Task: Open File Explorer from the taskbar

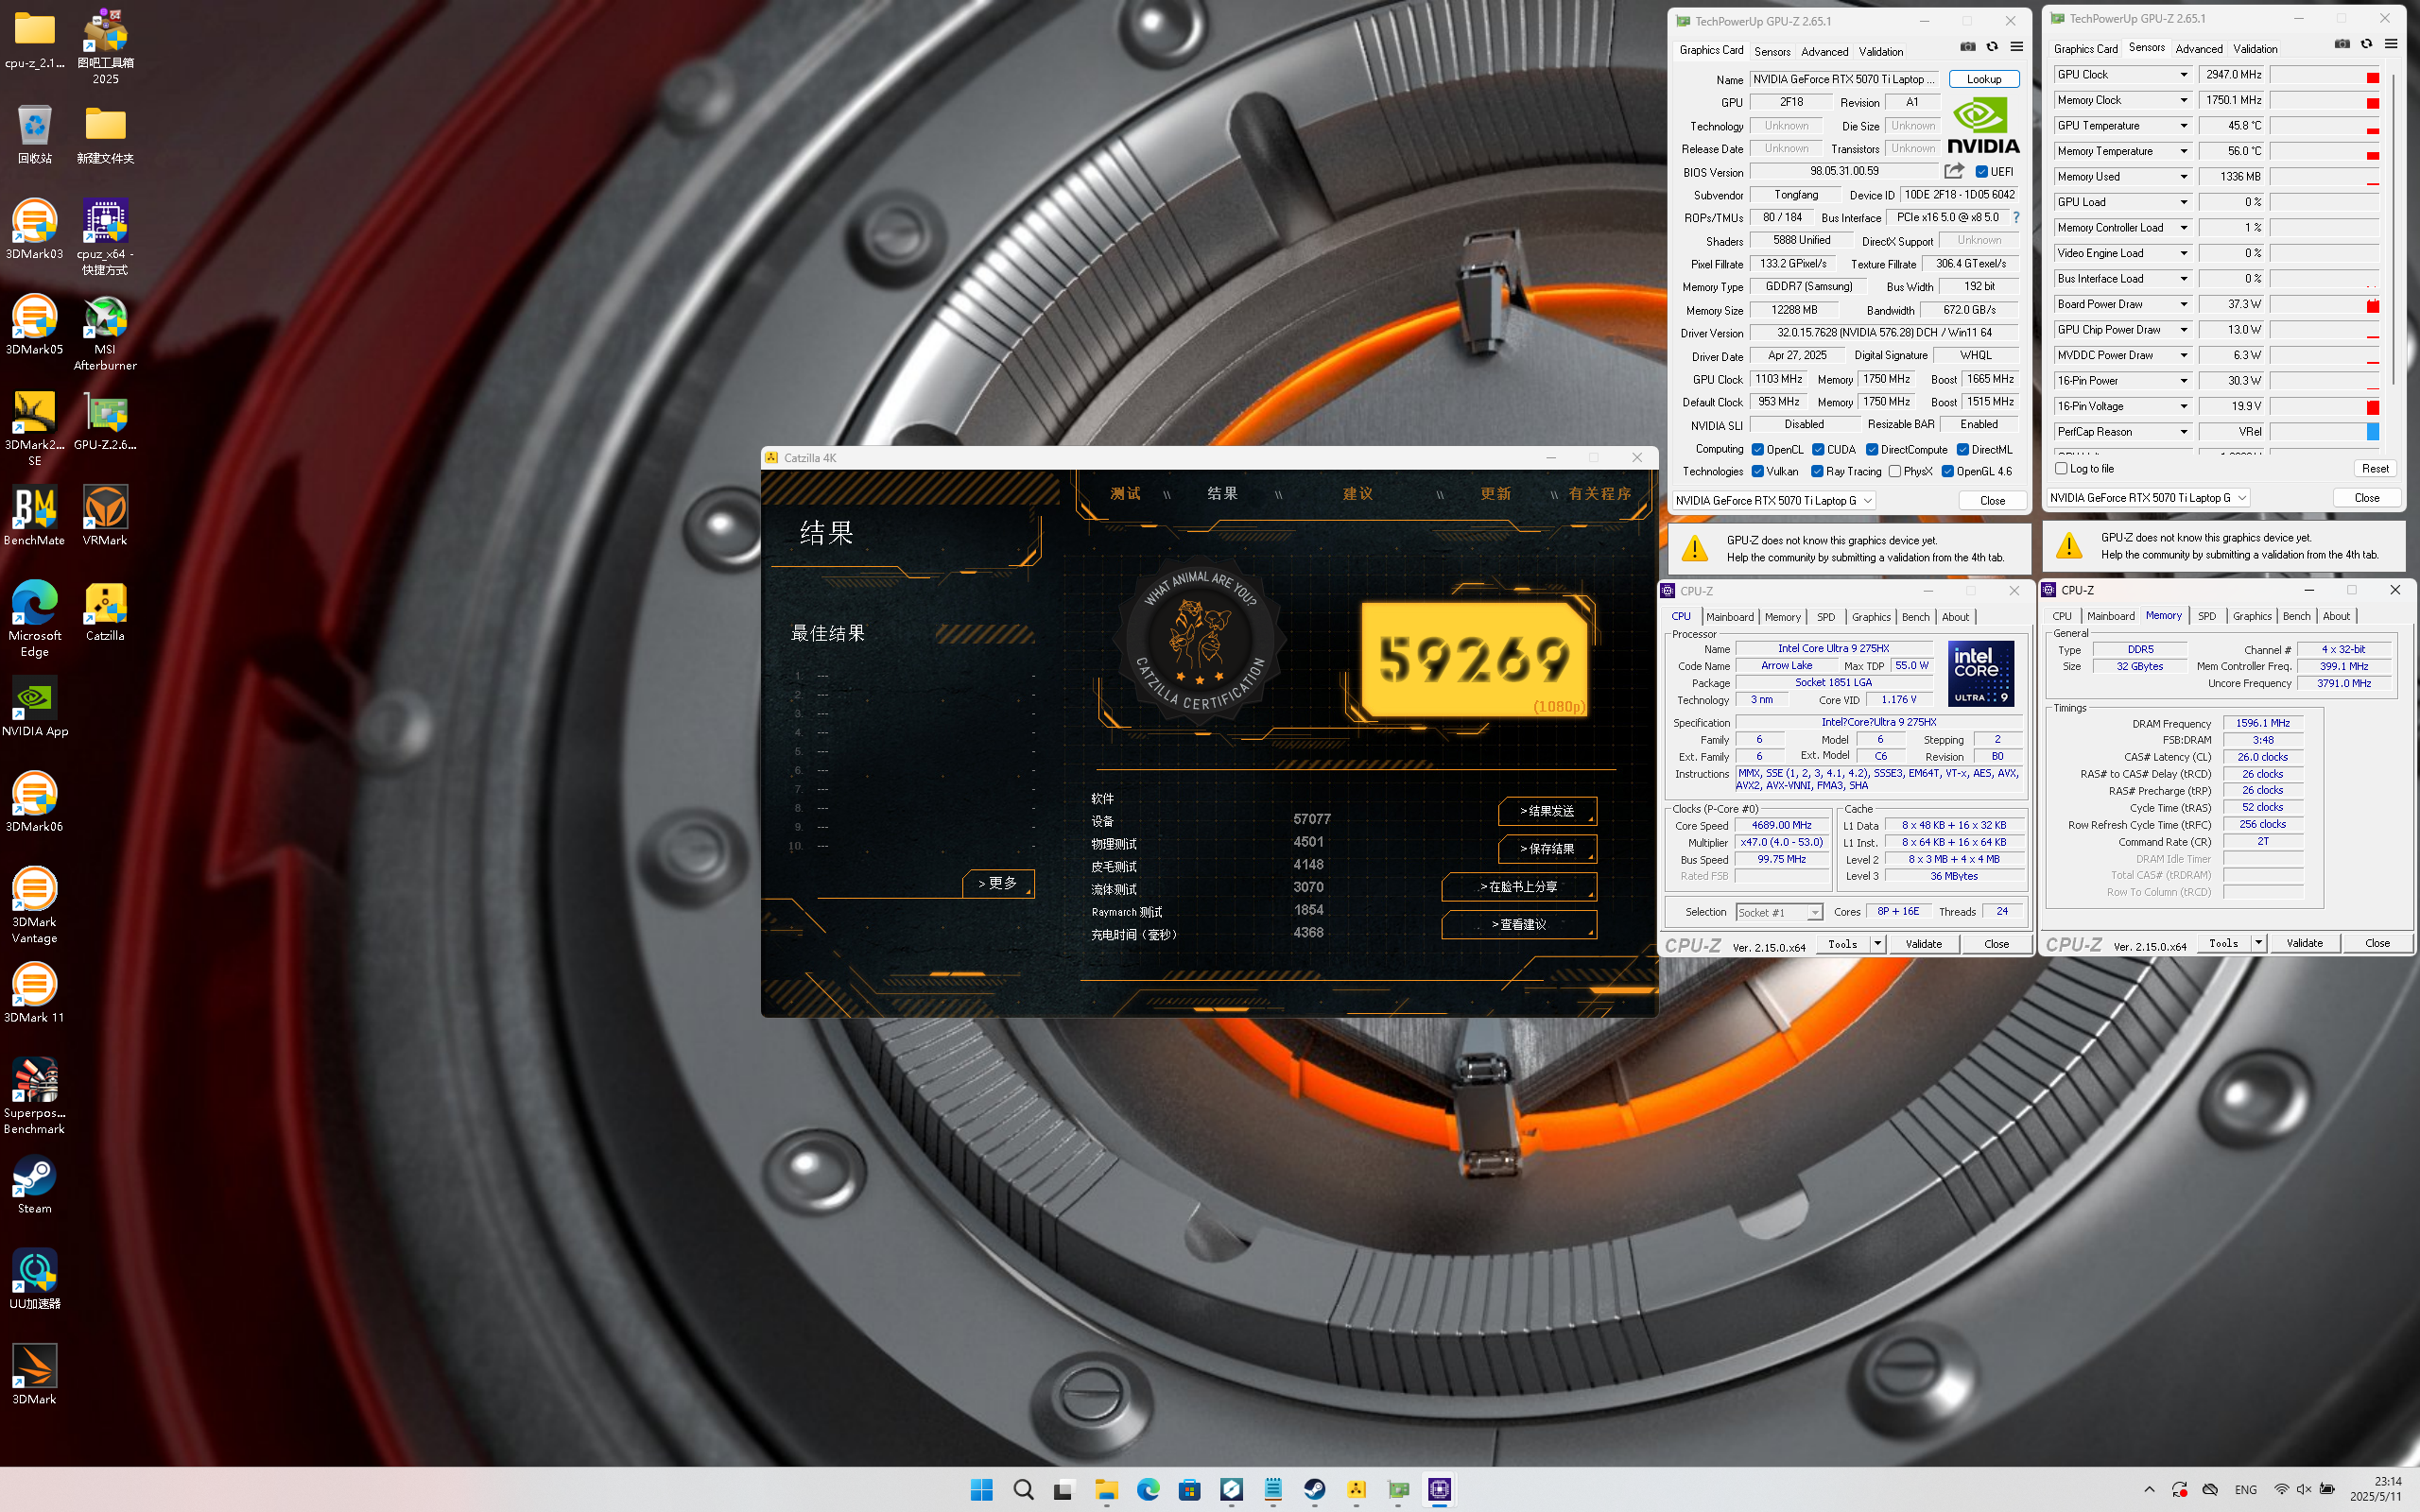Action: point(1106,1490)
